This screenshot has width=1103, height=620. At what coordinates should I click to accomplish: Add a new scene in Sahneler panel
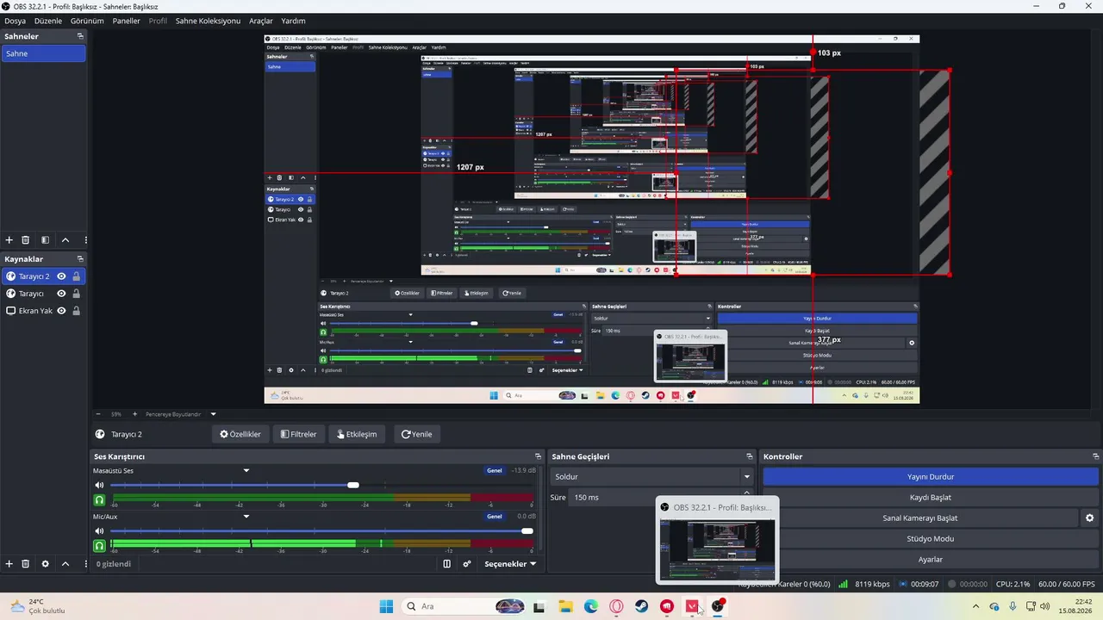point(9,240)
